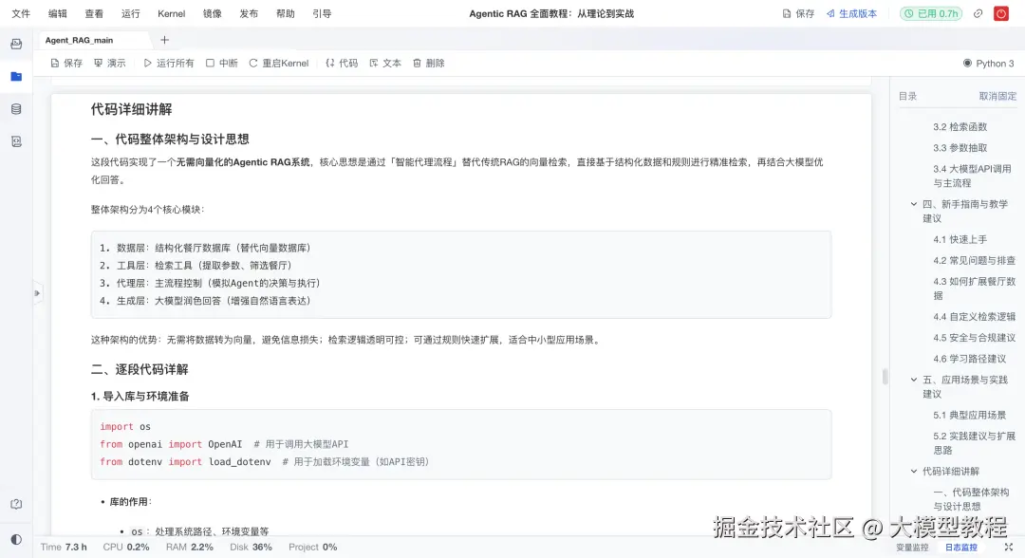This screenshot has height=558, width=1025.
Task: Click 重启Kernel button
Action: pos(278,64)
